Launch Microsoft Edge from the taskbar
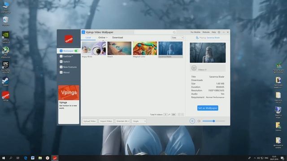This screenshot has height=161, width=287. [x=26, y=158]
